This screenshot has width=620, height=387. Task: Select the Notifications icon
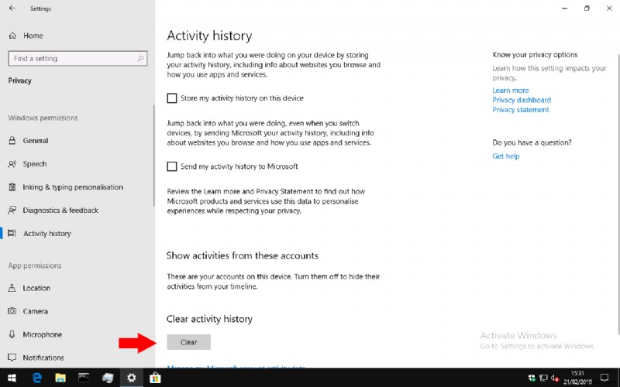tap(12, 358)
